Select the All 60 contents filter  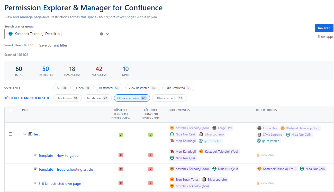[62, 88]
